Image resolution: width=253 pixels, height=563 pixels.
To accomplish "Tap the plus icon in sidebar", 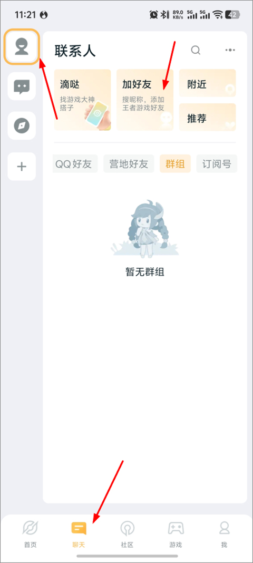I will point(22,167).
